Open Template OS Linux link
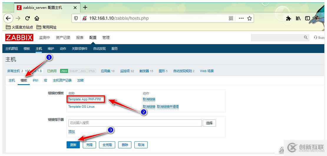This screenshot has height=156, width=327. [x=81, y=107]
